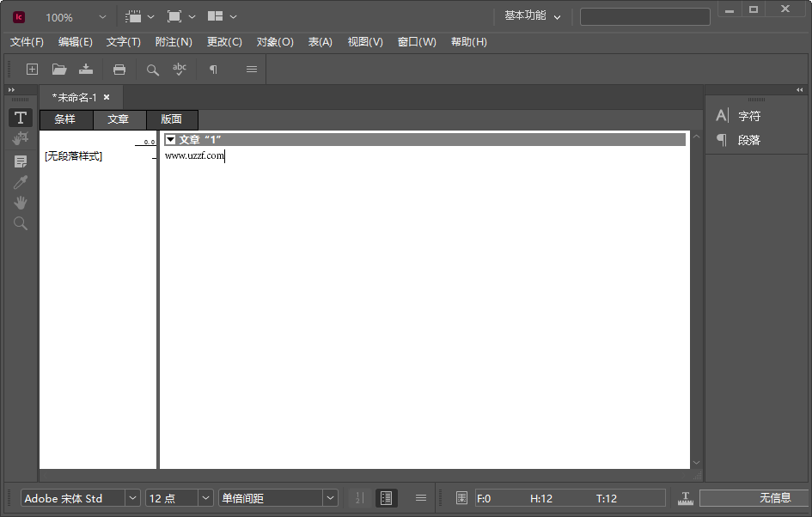Viewport: 812px width, 517px height.
Task: Open the 段落 paragraph panel on the right
Action: click(x=750, y=140)
